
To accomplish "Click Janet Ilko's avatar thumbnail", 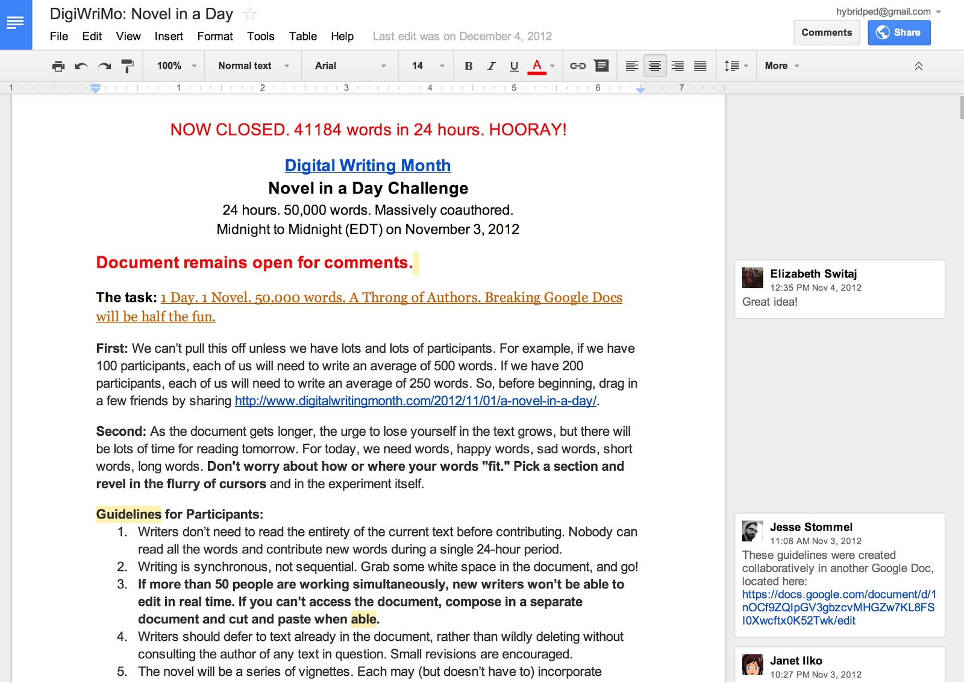I will coord(753,665).
